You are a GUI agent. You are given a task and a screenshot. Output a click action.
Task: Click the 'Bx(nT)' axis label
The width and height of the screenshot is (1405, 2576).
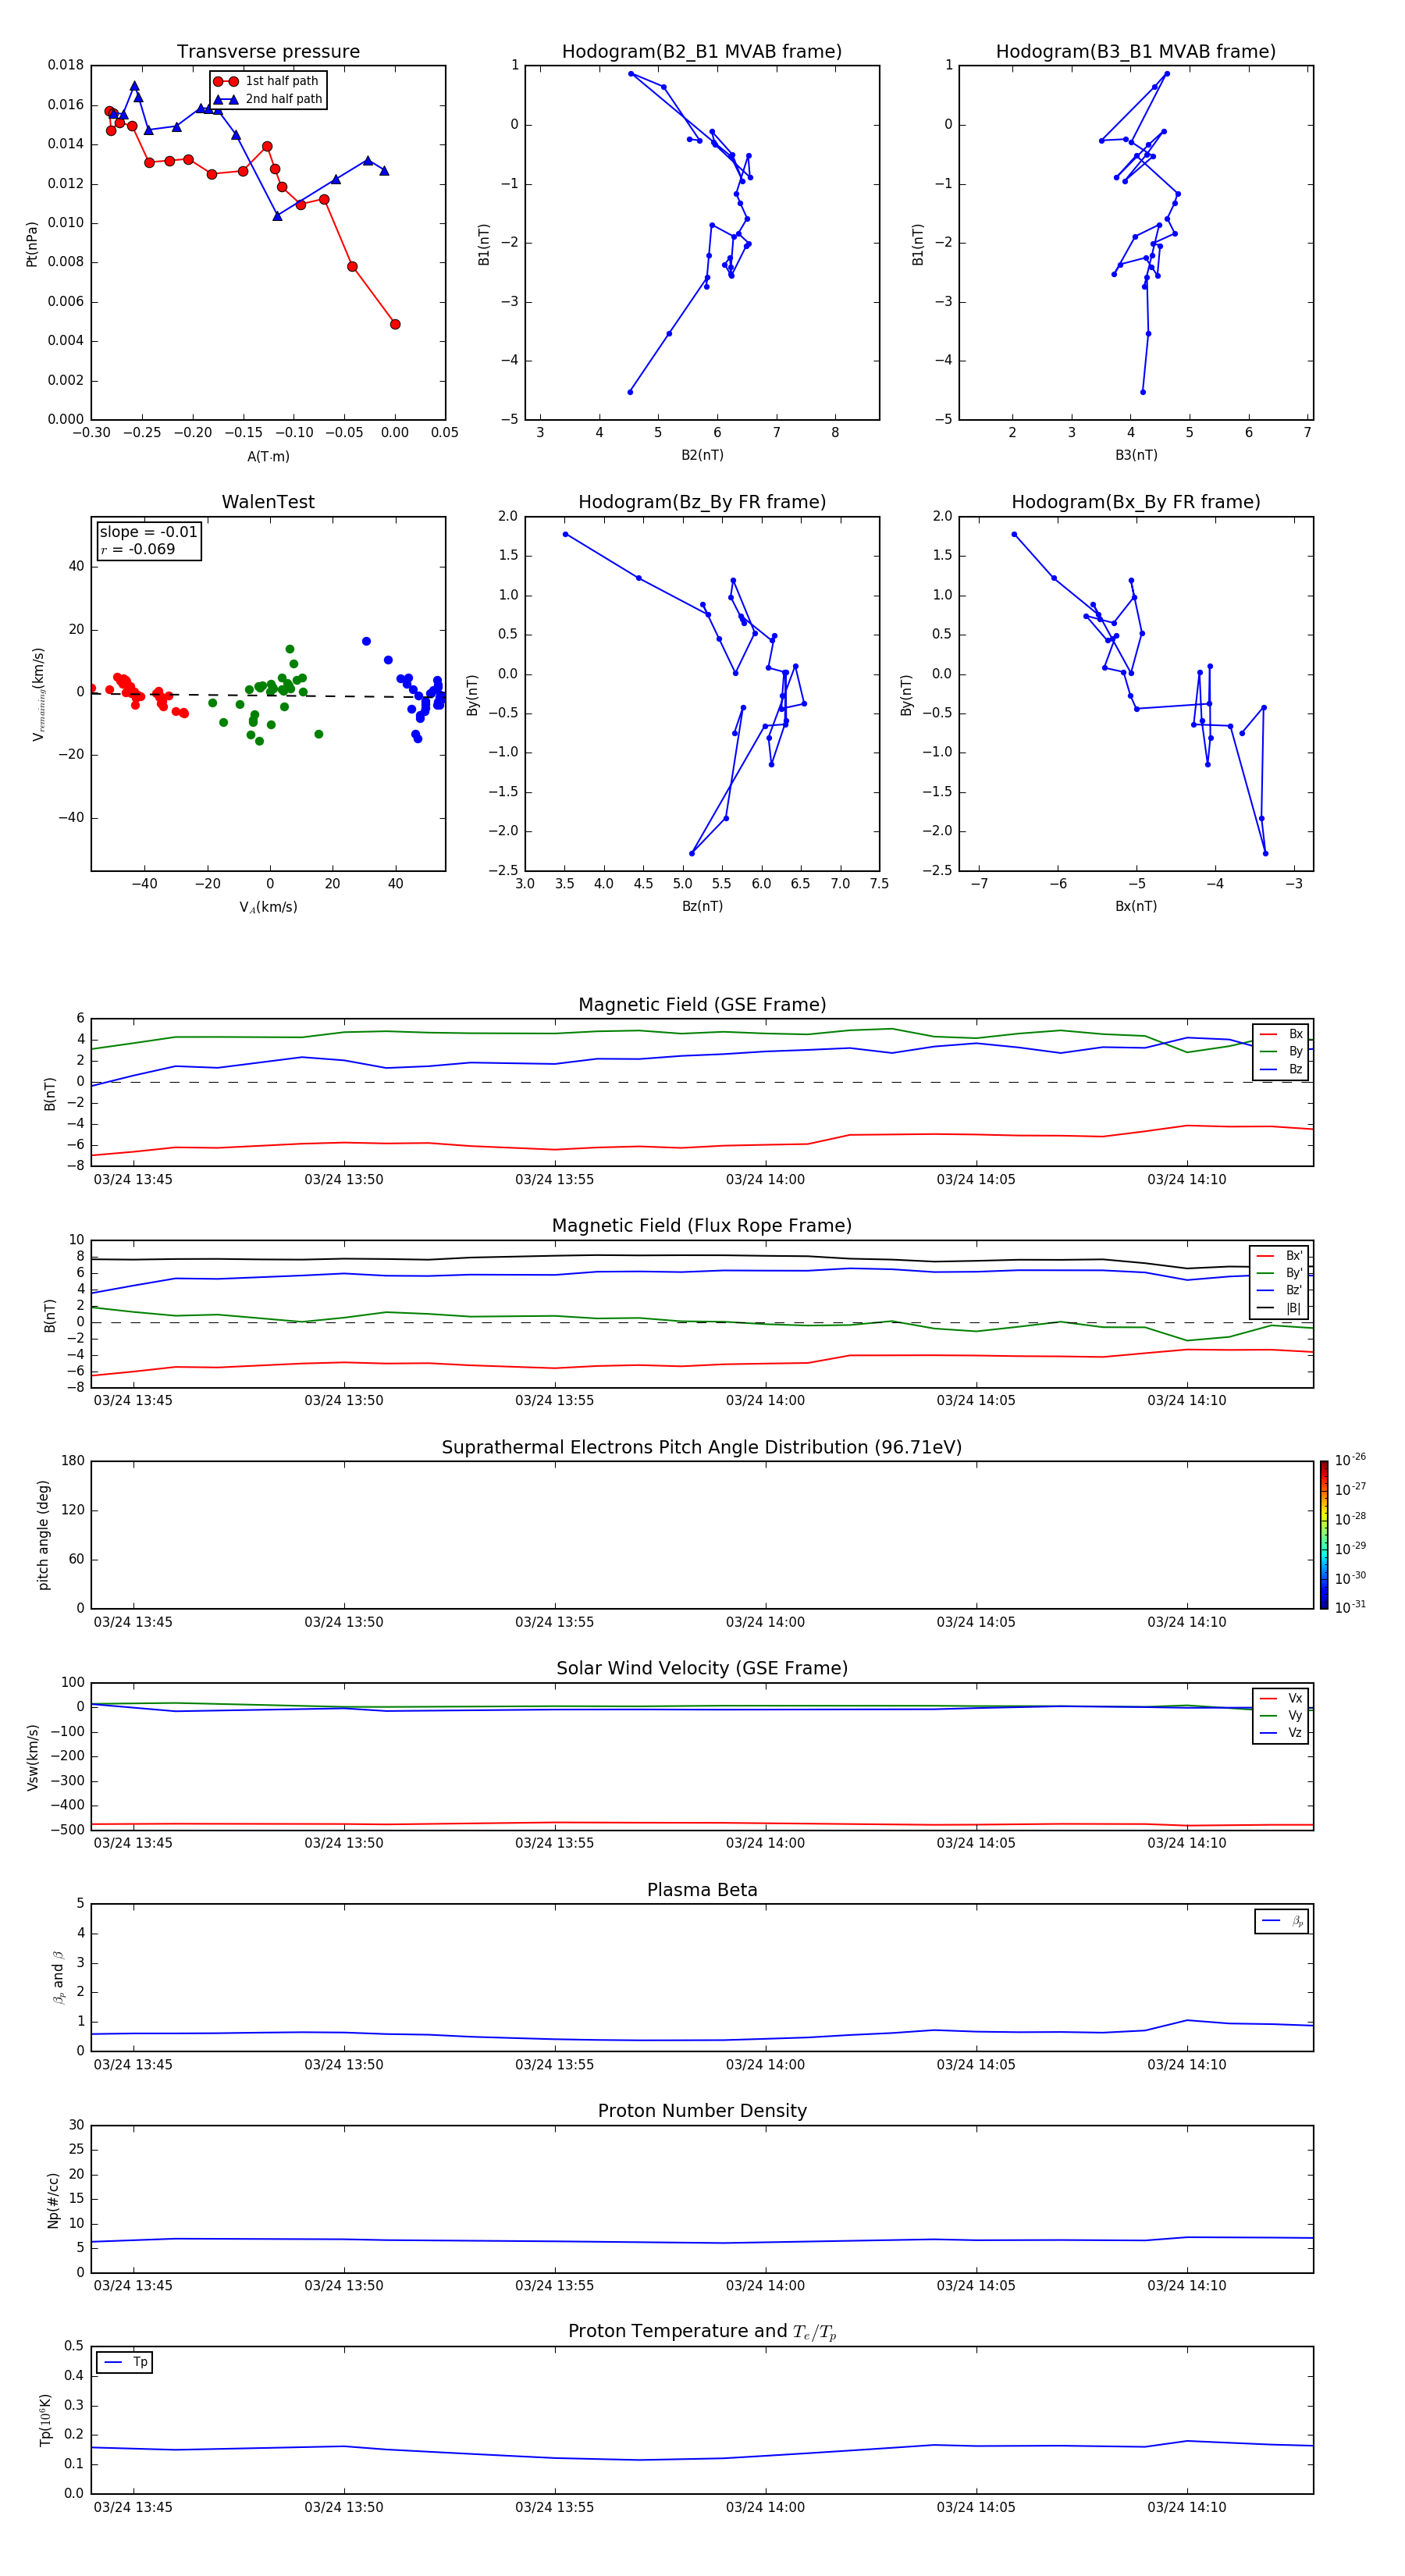(1136, 906)
